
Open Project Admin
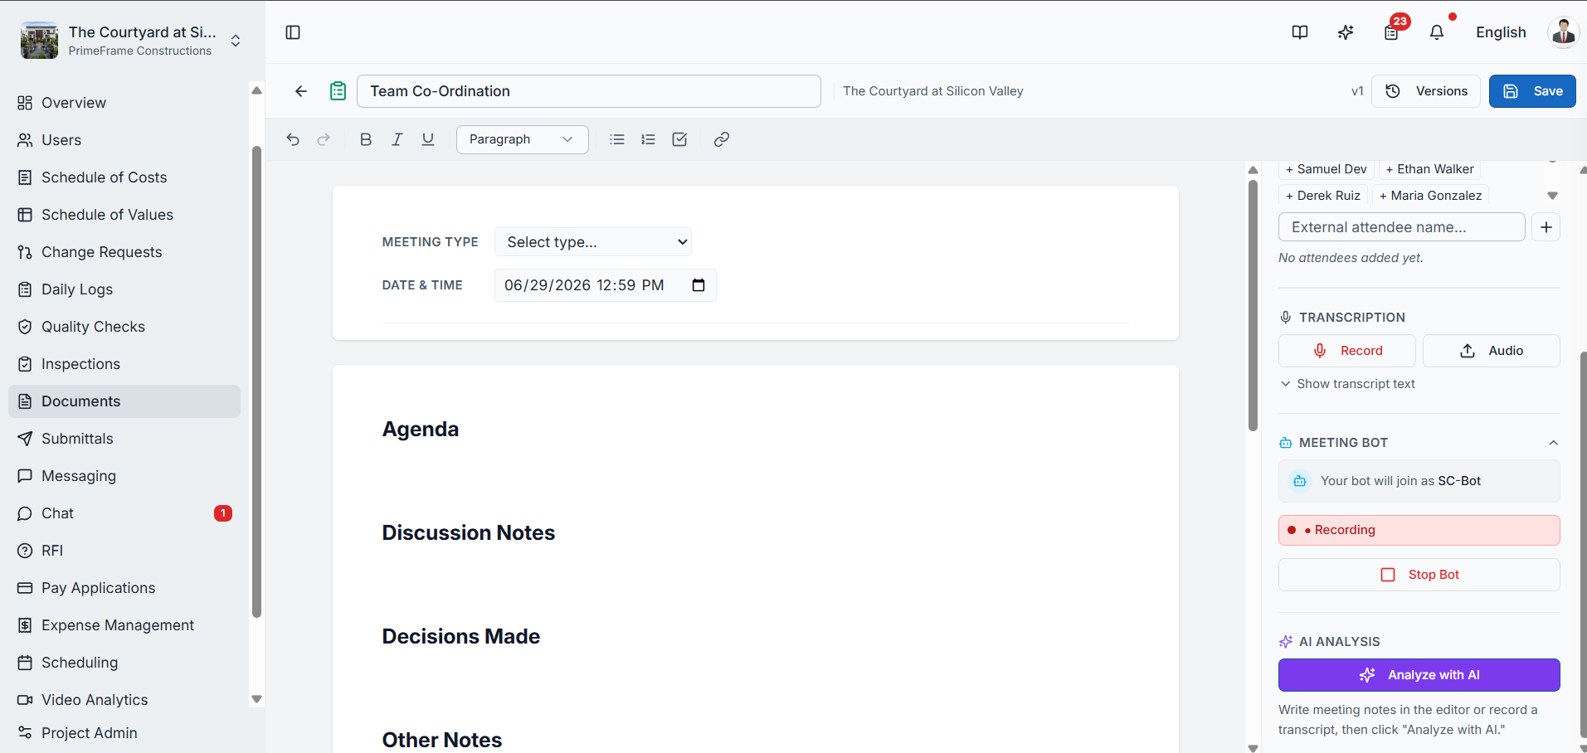(x=124, y=733)
